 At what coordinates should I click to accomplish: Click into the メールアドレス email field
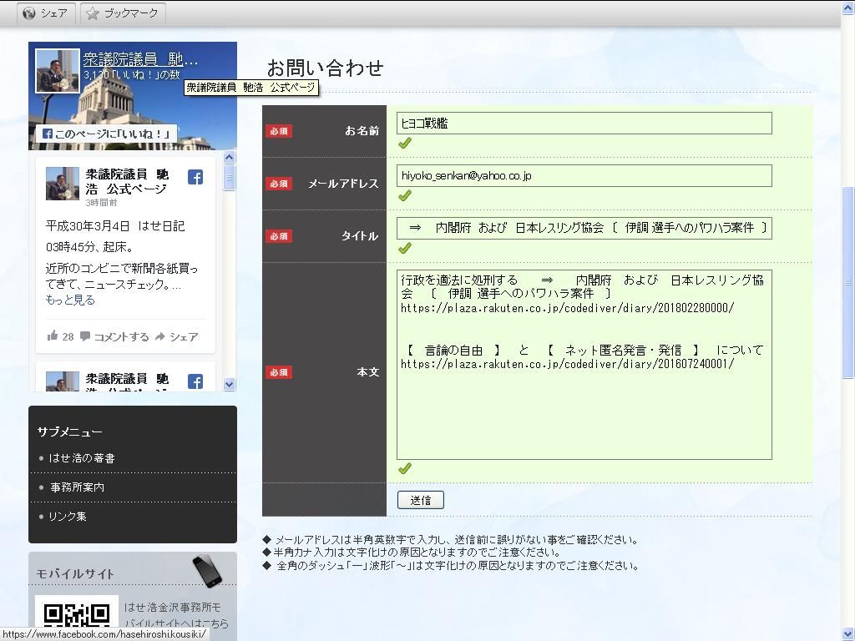pyautogui.click(x=584, y=176)
